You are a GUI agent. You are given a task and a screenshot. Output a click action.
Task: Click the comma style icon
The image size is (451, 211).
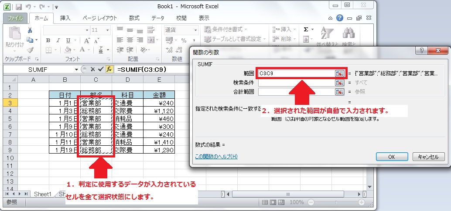point(194,40)
